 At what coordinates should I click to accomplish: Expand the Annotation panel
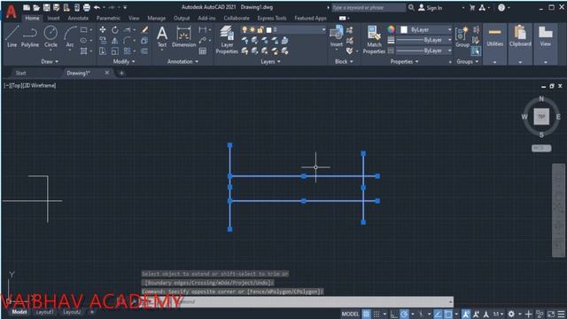click(183, 61)
